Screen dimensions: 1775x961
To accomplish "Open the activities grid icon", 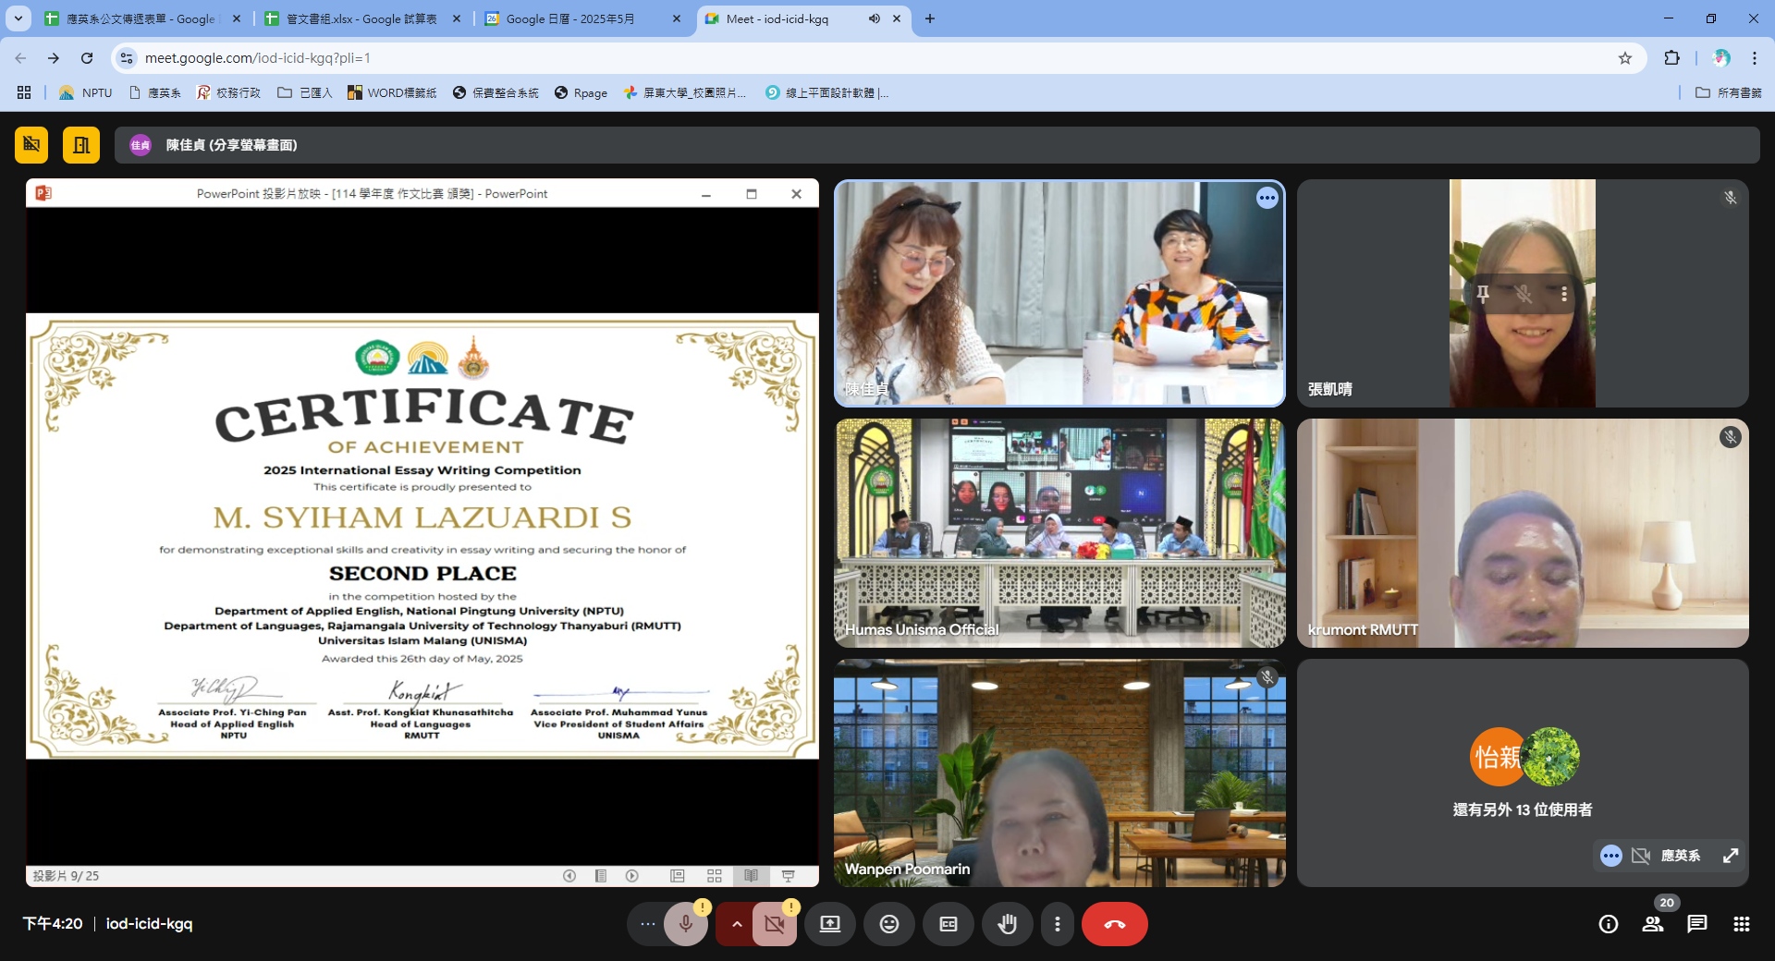I will point(1741,924).
